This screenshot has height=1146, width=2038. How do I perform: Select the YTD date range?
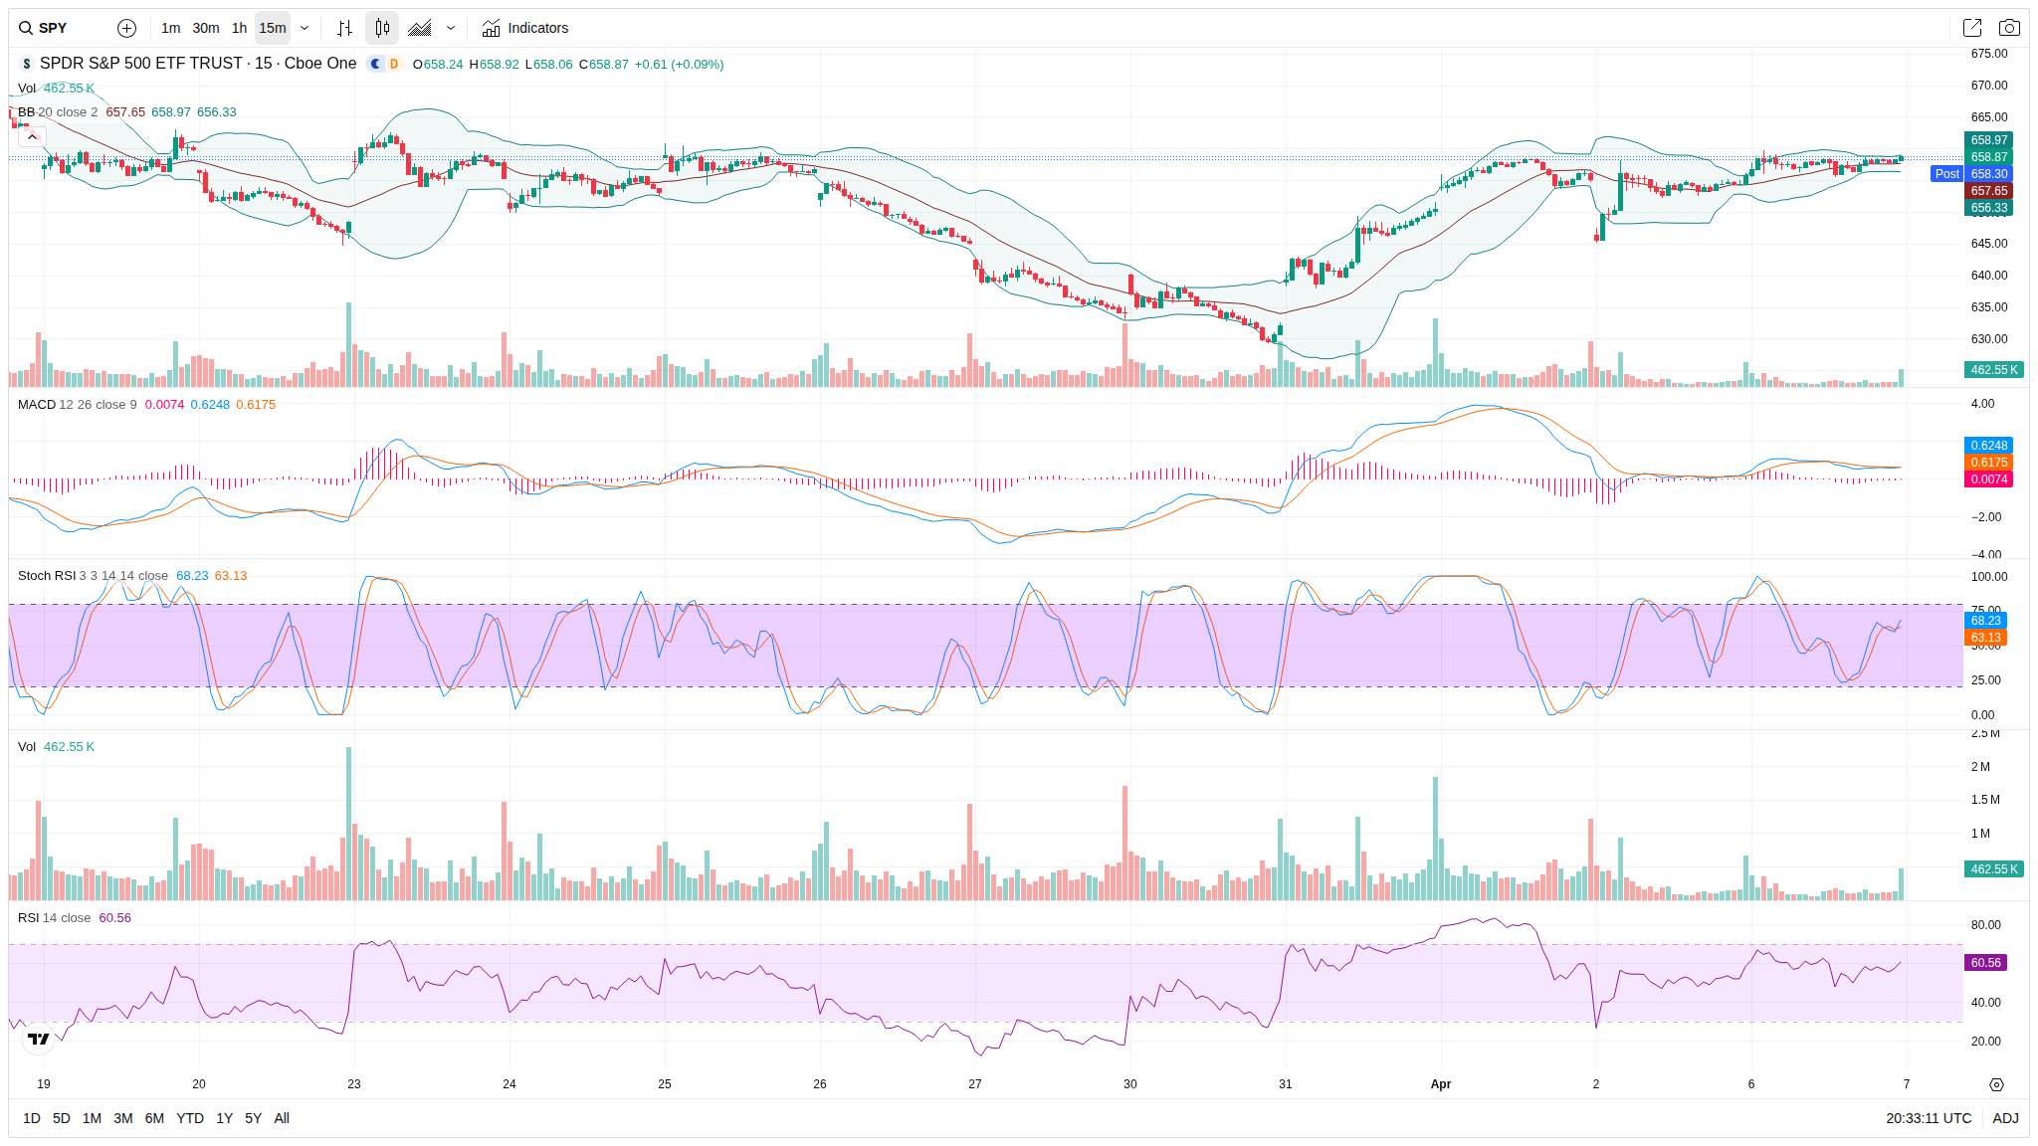189,1118
